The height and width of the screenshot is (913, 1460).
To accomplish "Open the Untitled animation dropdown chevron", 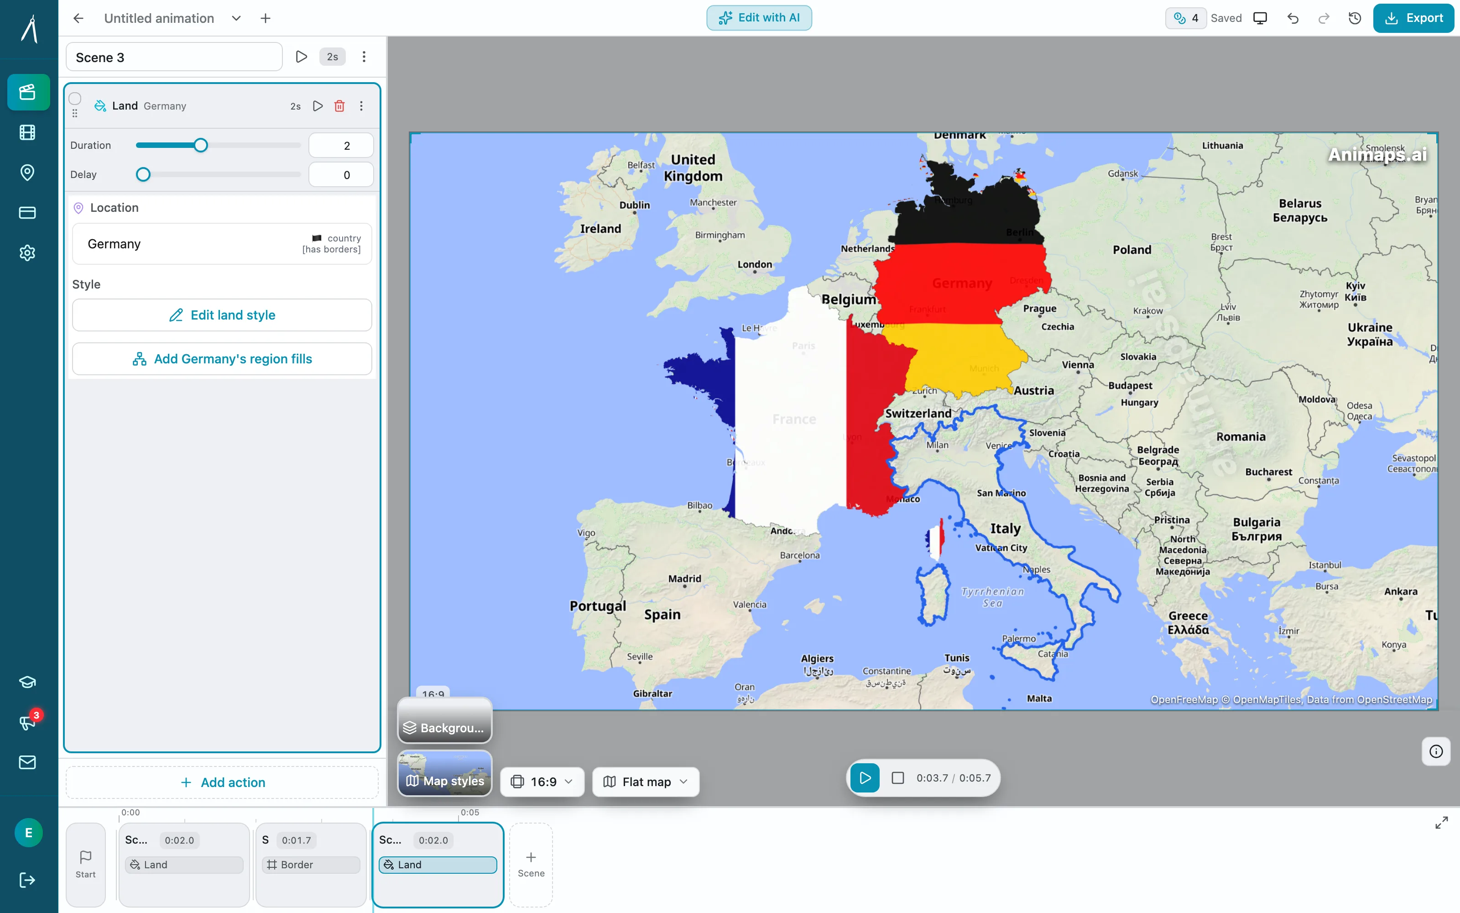I will click(236, 18).
